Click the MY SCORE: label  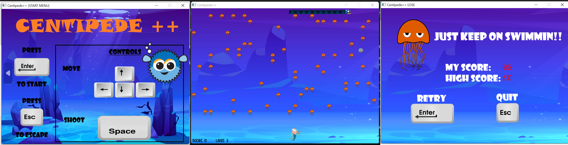pyautogui.click(x=468, y=67)
